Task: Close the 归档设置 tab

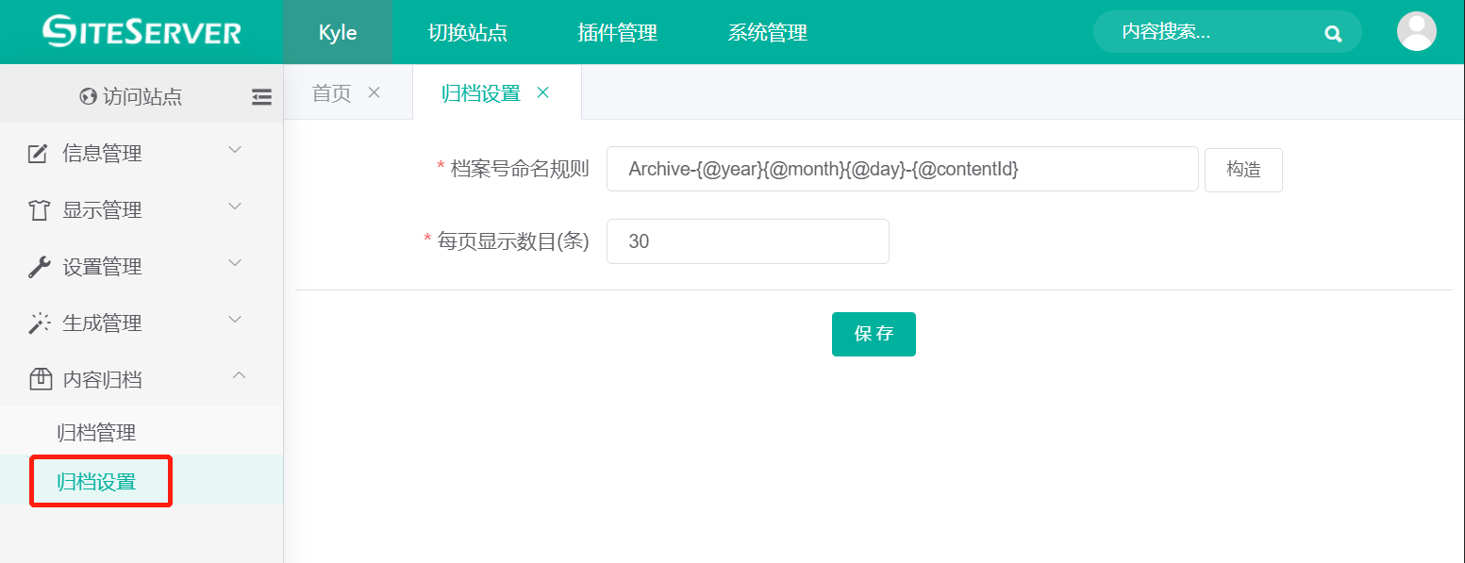Action: pos(542,92)
